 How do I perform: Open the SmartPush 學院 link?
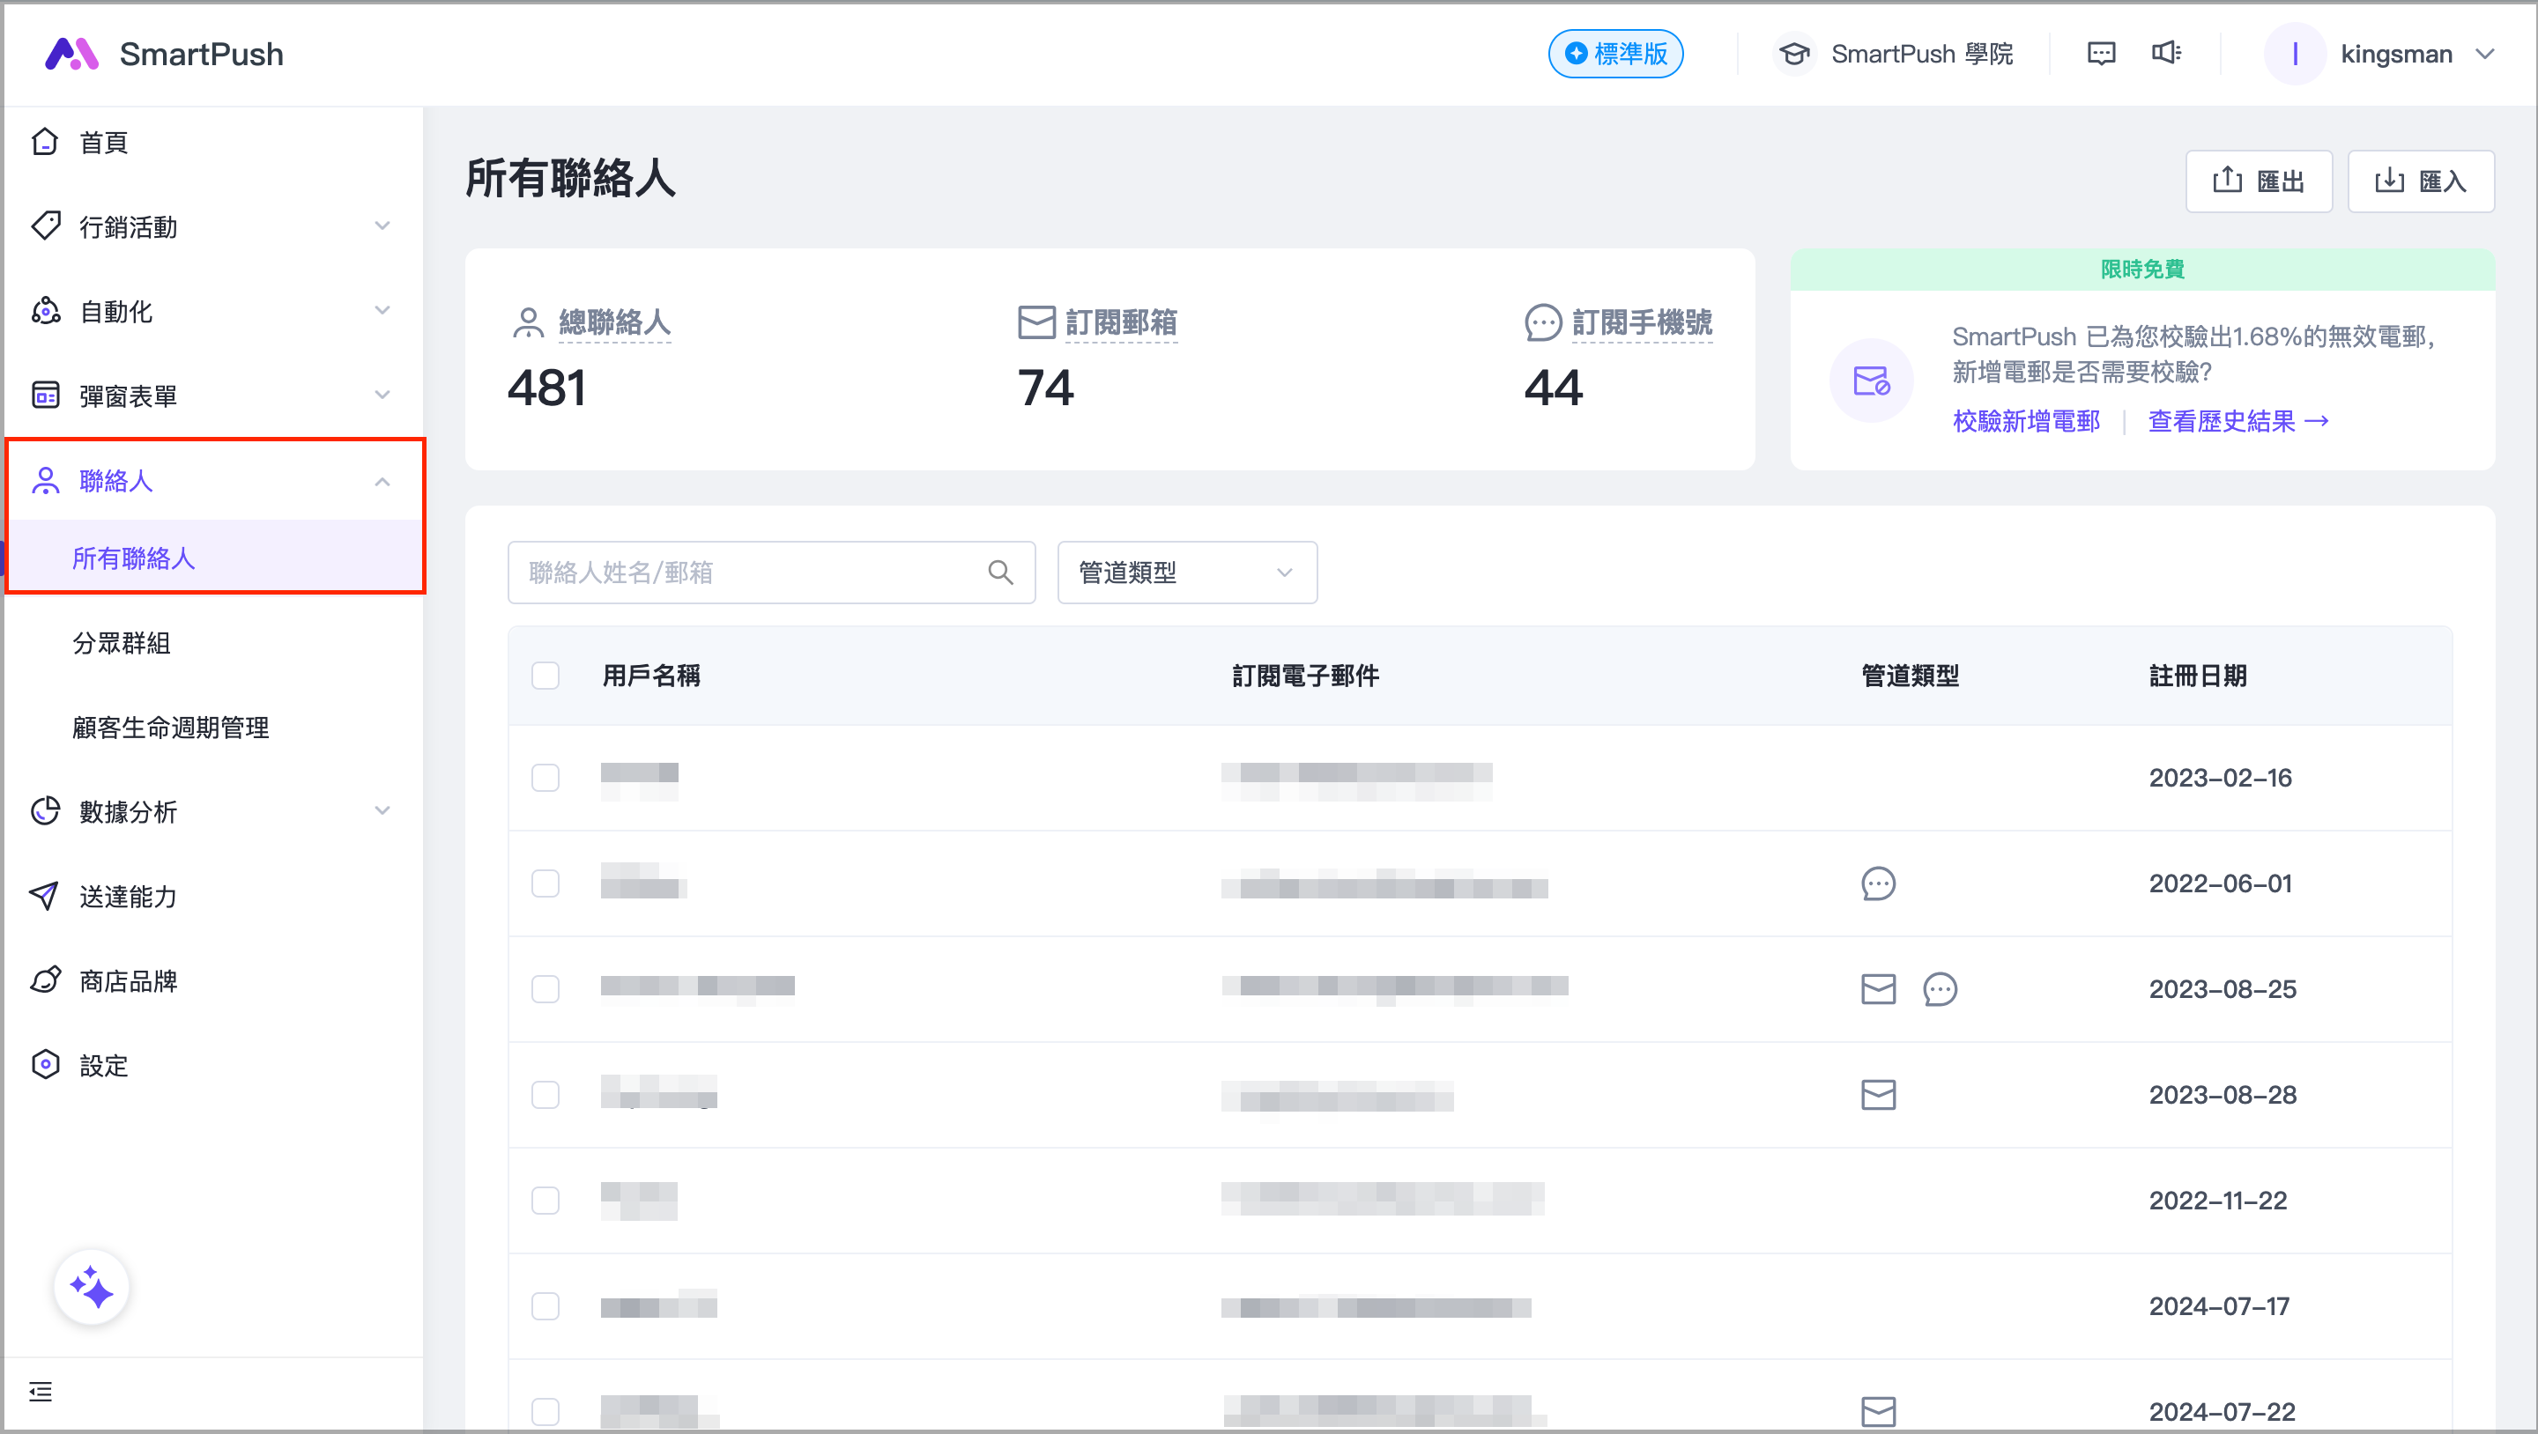click(x=1921, y=53)
